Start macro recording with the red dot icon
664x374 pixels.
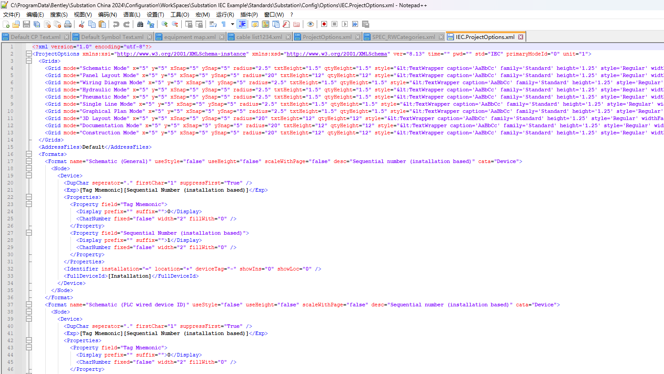click(x=324, y=24)
